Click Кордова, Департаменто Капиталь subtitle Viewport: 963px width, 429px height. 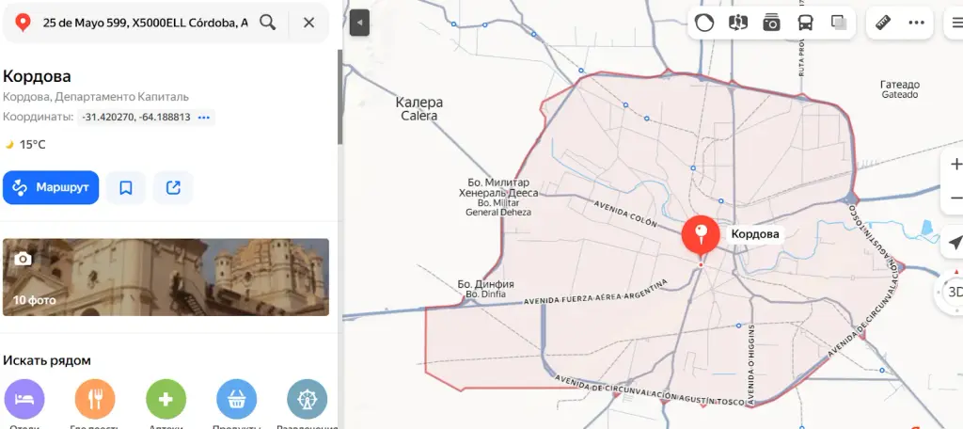[x=96, y=97]
